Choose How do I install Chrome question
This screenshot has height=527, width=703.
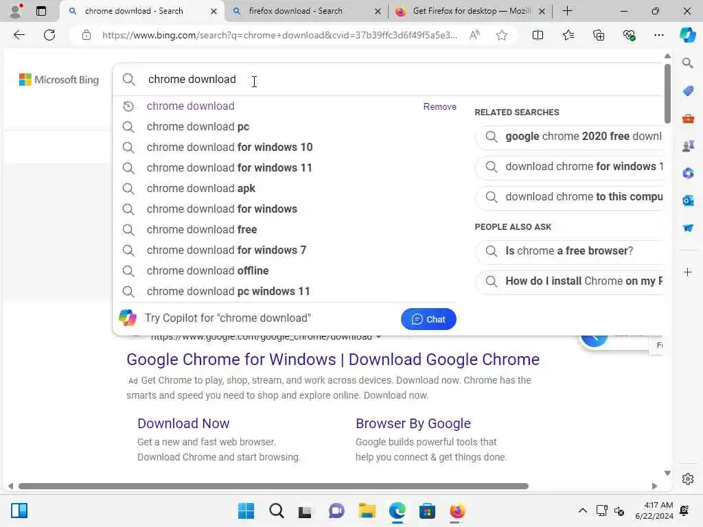569,281
